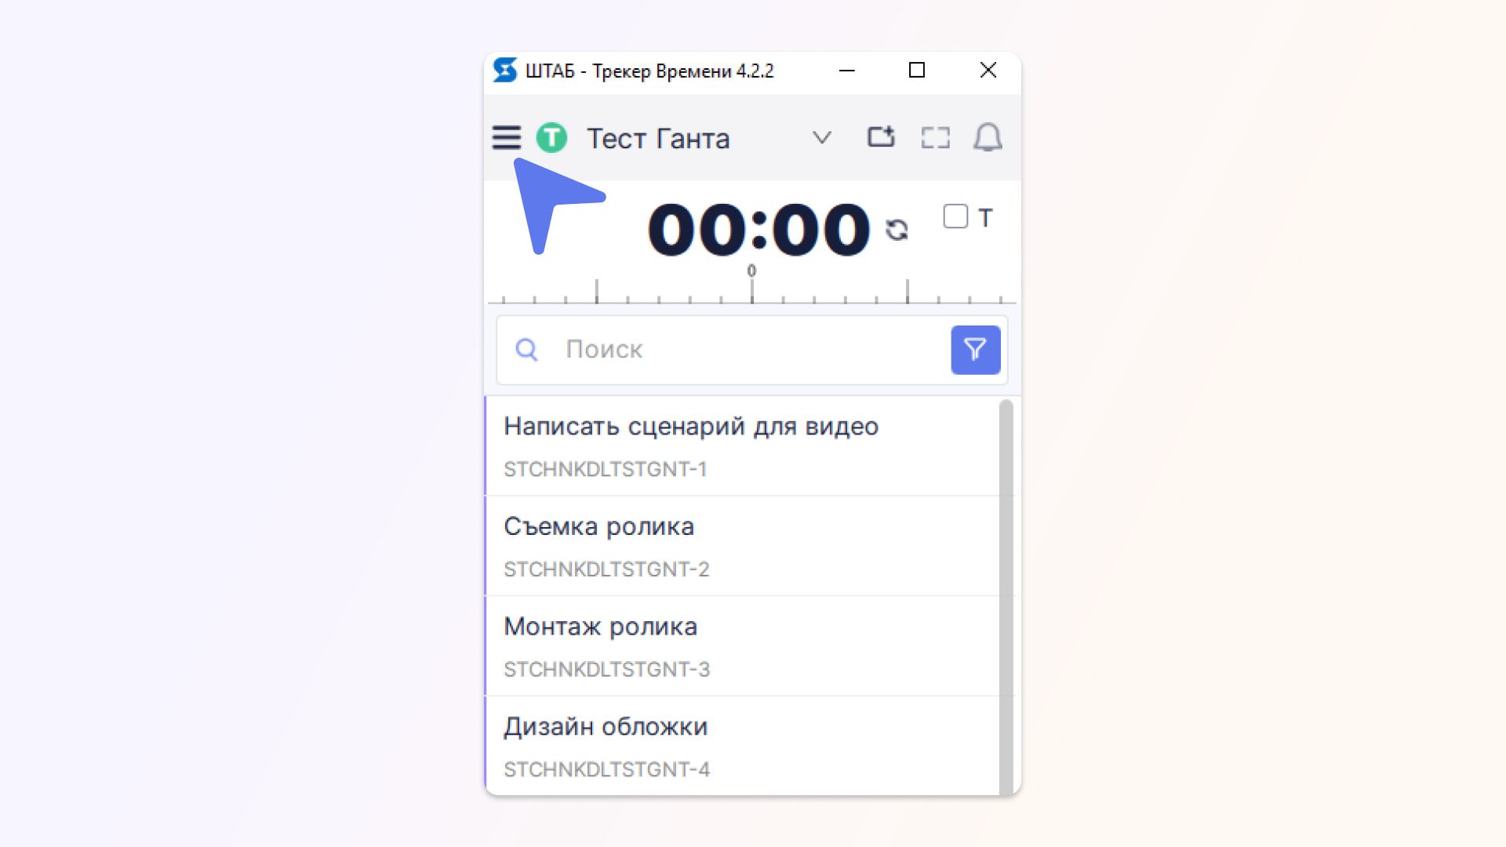Select task Написать сценарий для видео

pos(743,445)
